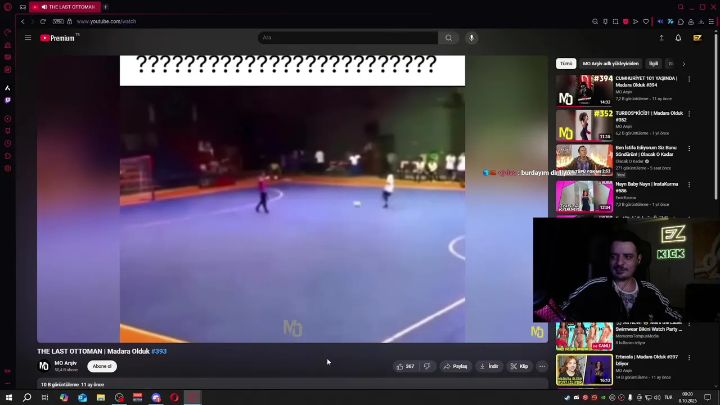The width and height of the screenshot is (720, 405).
Task: Click the zoom-out icon in address bar
Action: [x=595, y=21]
